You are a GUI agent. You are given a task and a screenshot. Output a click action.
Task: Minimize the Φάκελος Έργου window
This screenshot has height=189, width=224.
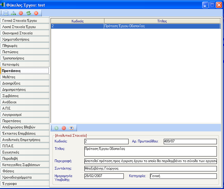[x=205, y=5]
